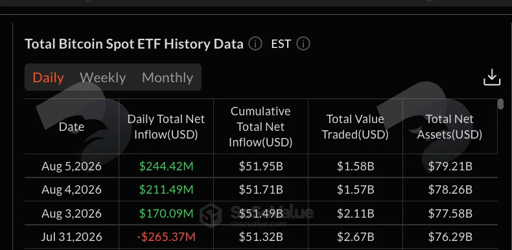512x250 pixels.
Task: Click the download data icon
Action: pos(492,77)
